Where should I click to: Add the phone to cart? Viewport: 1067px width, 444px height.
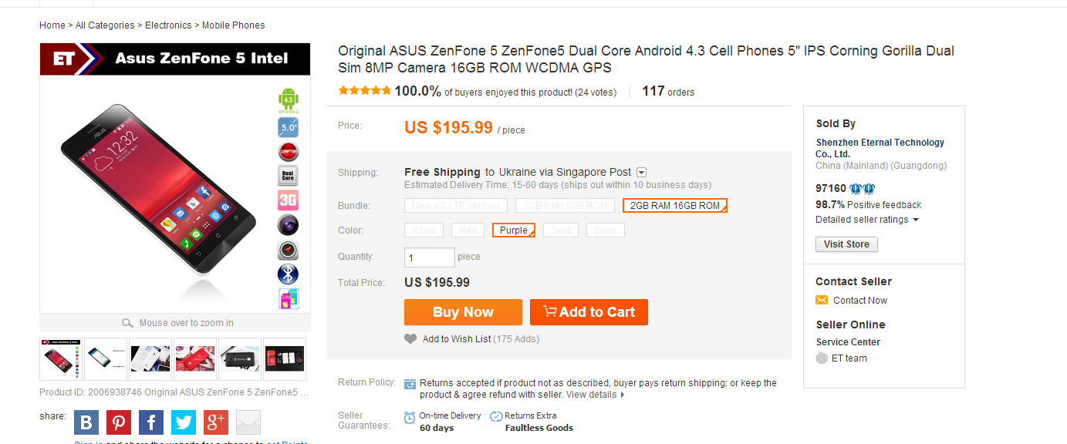click(589, 312)
